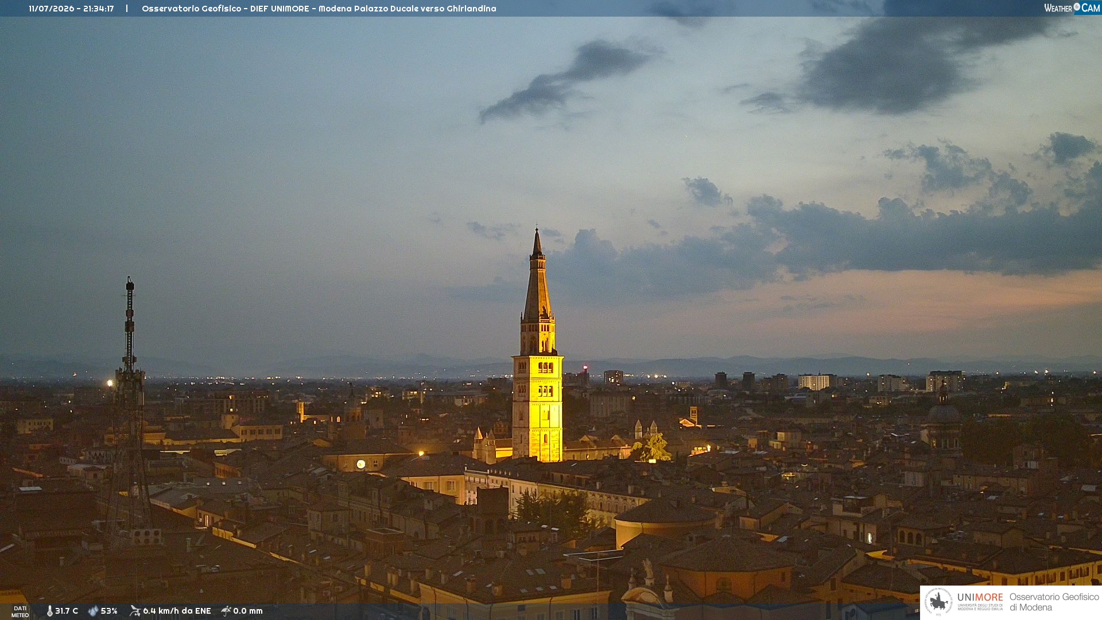Click the webcam title Osservatorio Geofisico text

pyautogui.click(x=319, y=9)
